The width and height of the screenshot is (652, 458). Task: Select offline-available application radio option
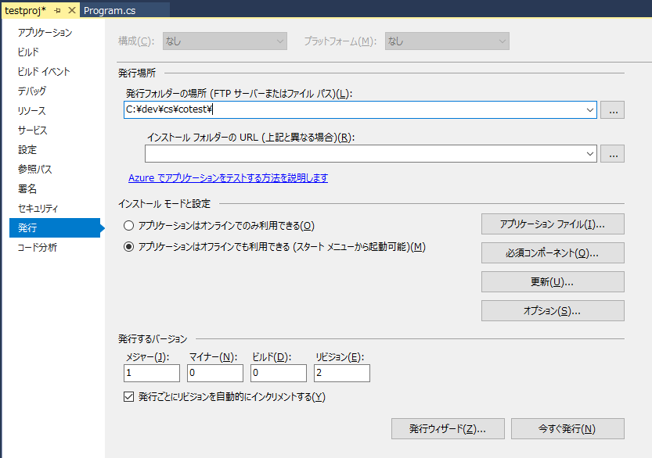click(129, 247)
